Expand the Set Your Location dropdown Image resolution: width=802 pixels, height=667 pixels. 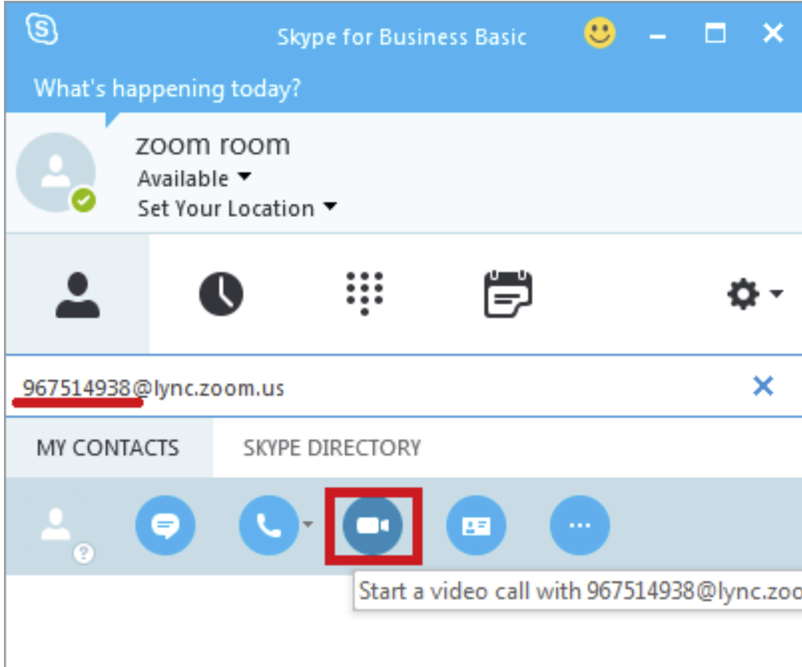pyautogui.click(x=238, y=208)
